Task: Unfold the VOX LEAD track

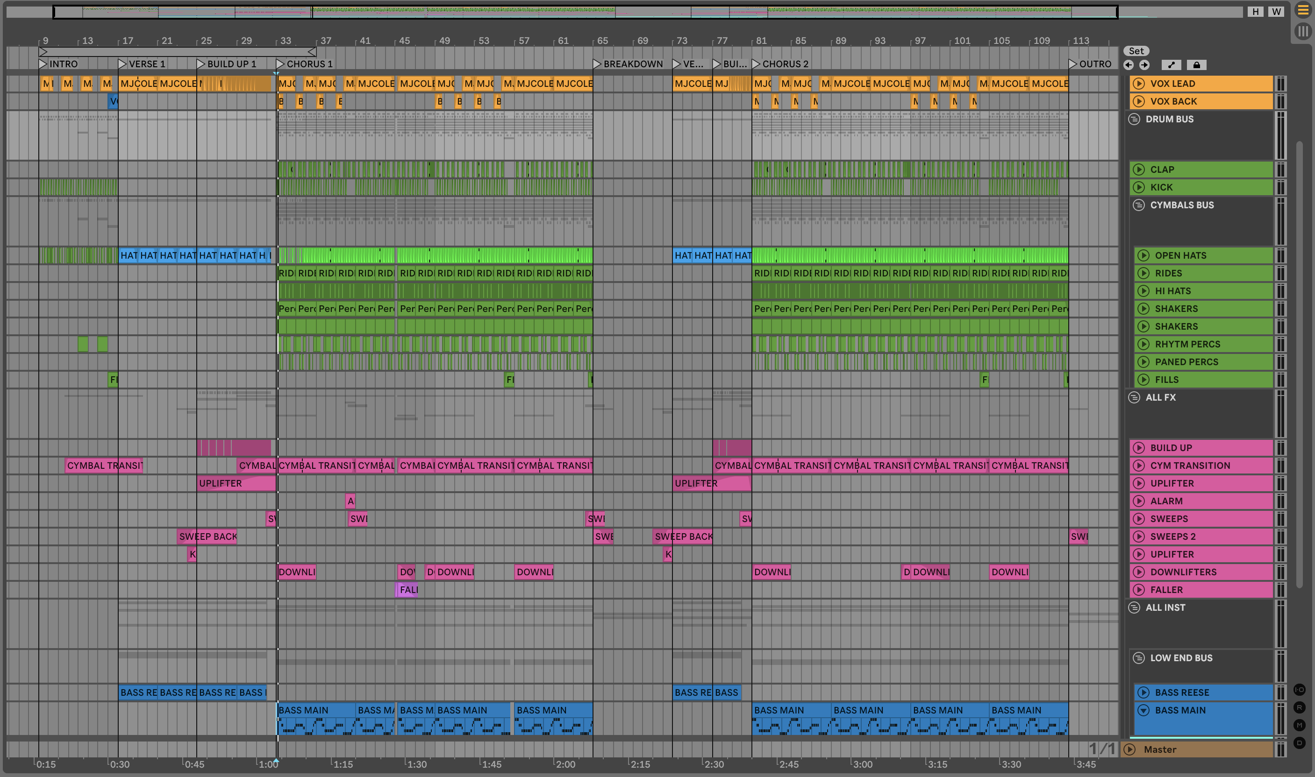Action: tap(1139, 84)
